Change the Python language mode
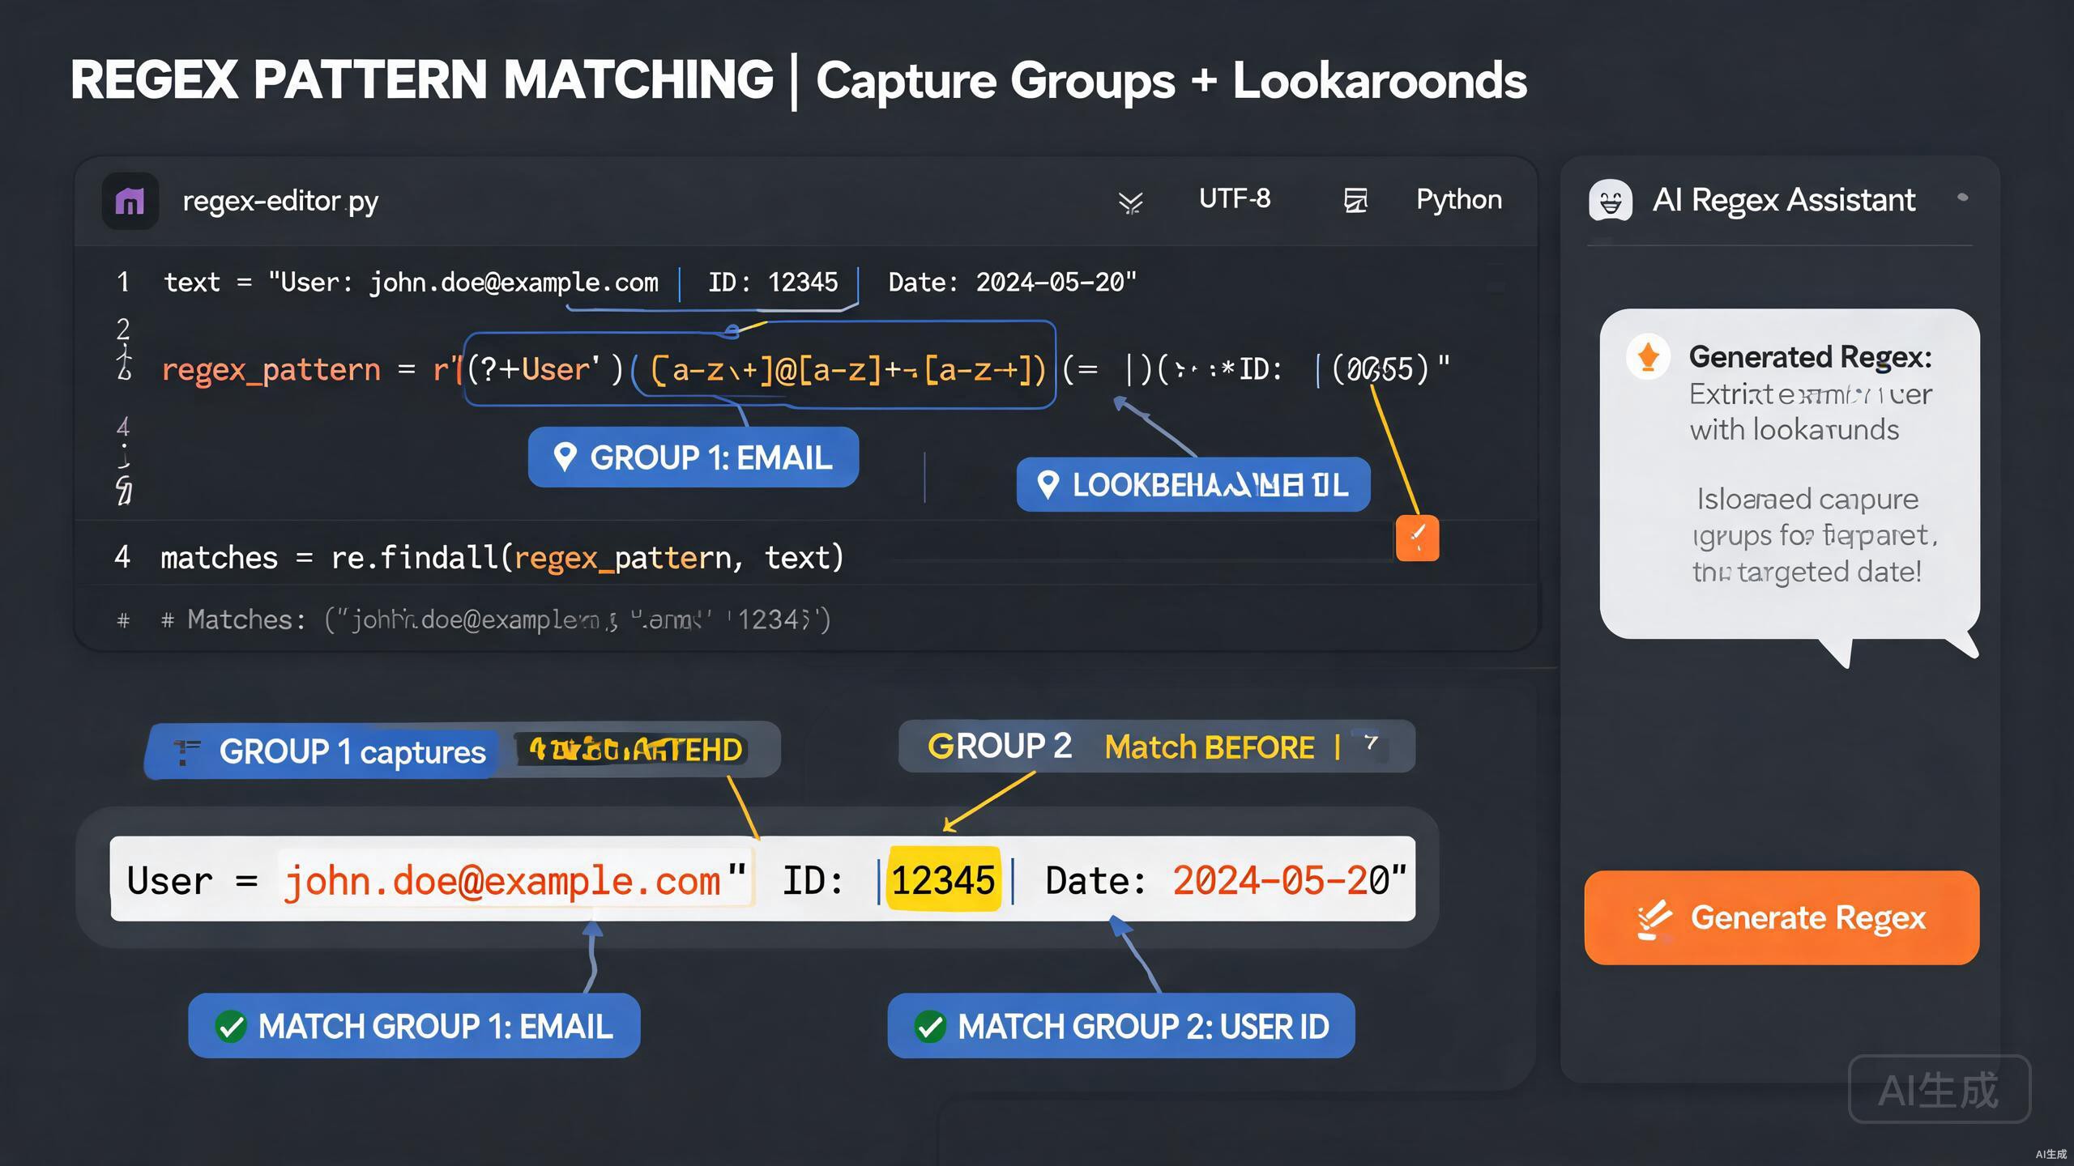This screenshot has height=1166, width=2074. pyautogui.click(x=1459, y=199)
